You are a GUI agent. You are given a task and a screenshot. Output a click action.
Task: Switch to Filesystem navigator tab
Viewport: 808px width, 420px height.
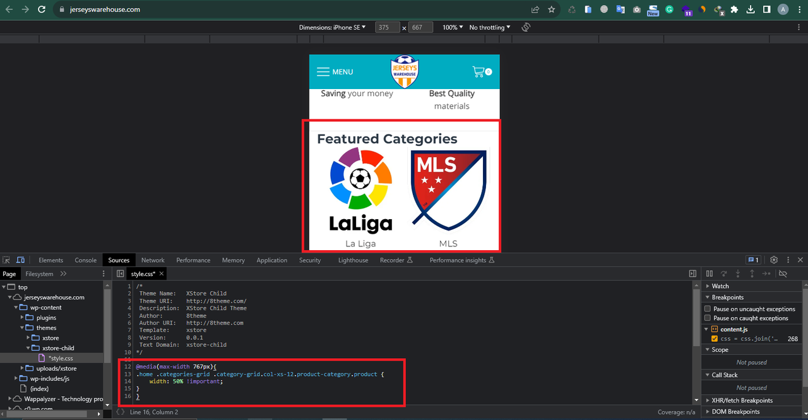pyautogui.click(x=39, y=274)
